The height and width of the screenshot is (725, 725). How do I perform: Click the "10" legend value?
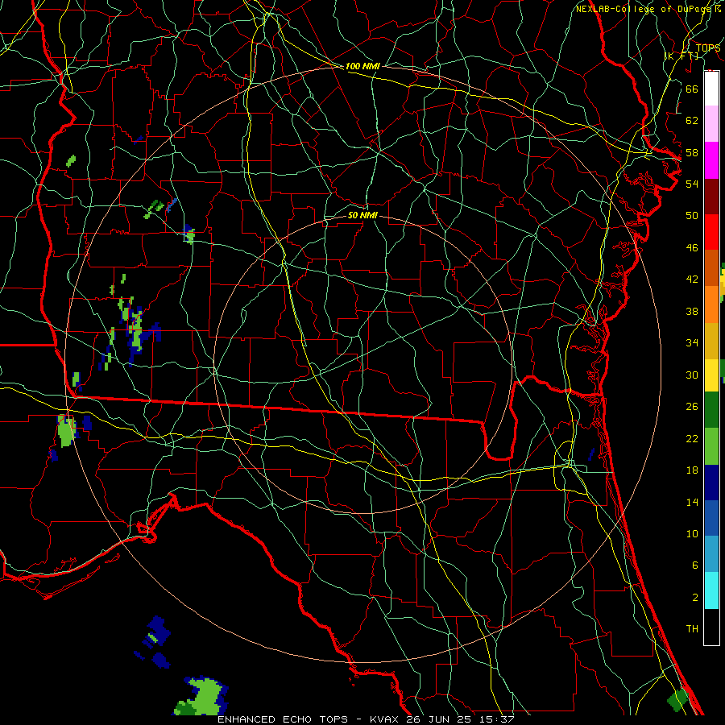click(692, 533)
